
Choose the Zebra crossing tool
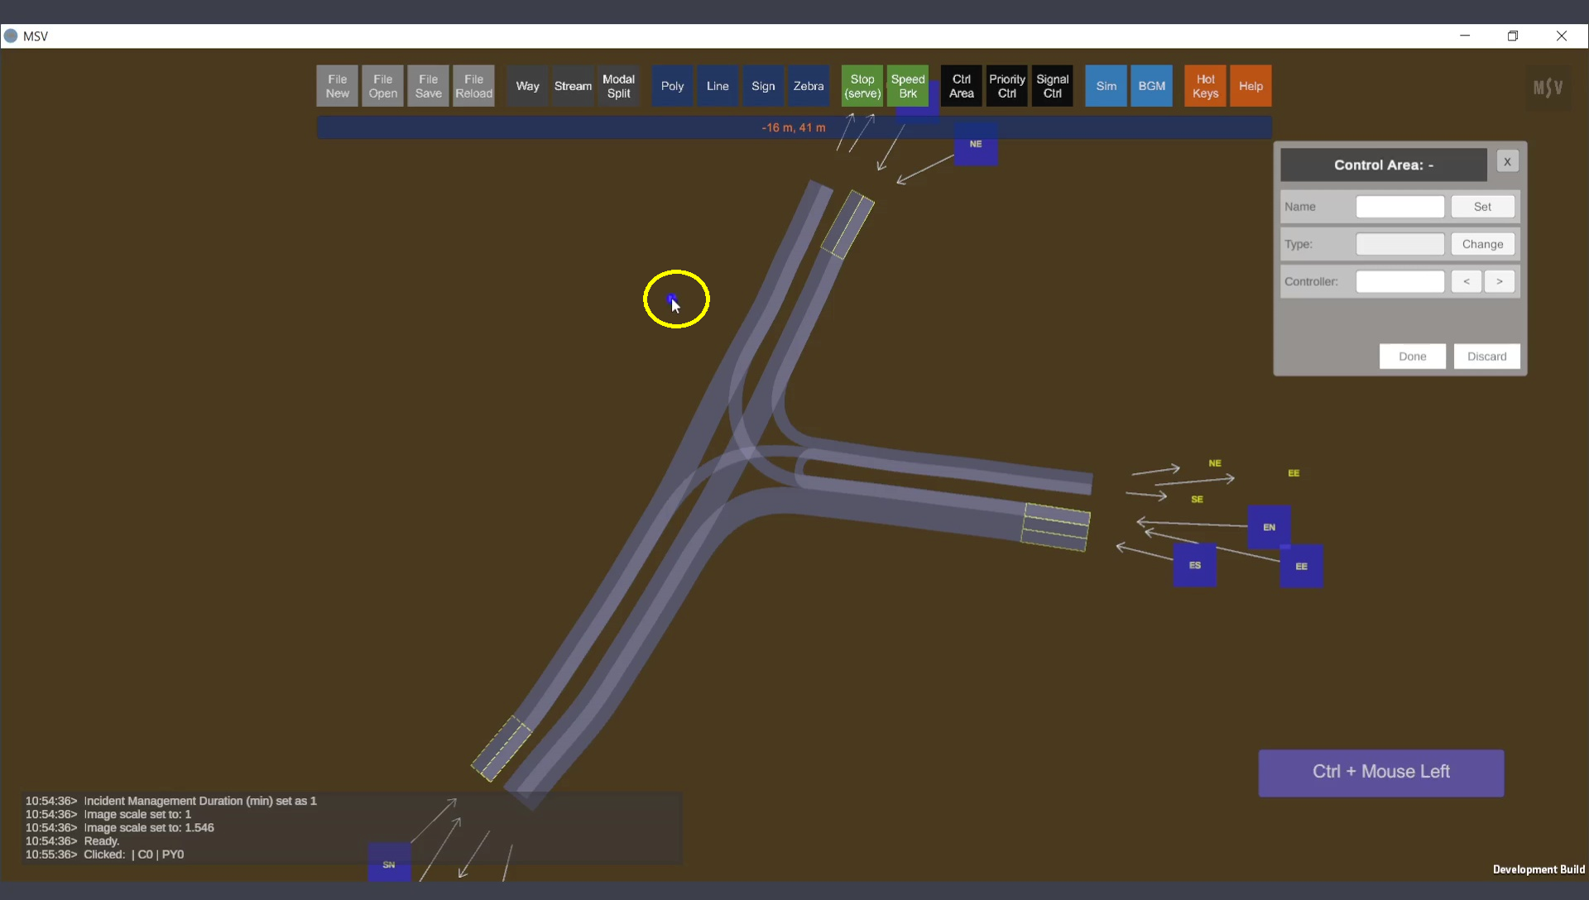click(x=808, y=86)
